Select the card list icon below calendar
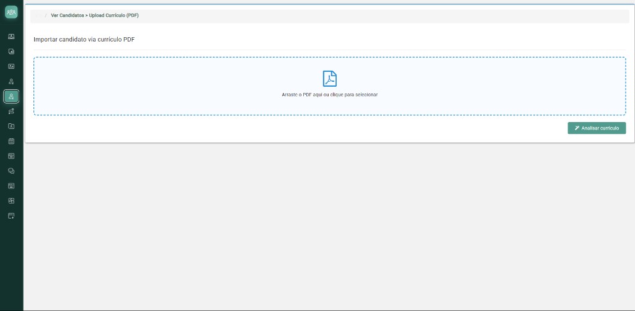Viewport: 635px width, 311px height. (11, 156)
